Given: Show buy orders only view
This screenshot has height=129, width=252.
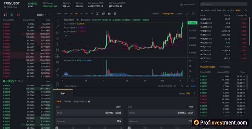Looking at the screenshot, I should tap(12, 15).
